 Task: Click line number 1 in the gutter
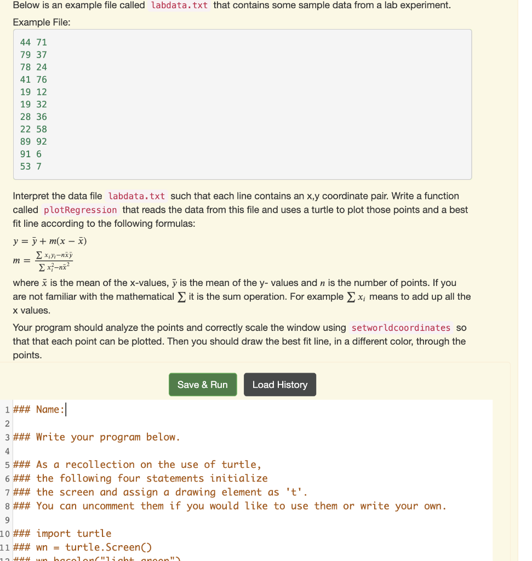(x=6, y=409)
